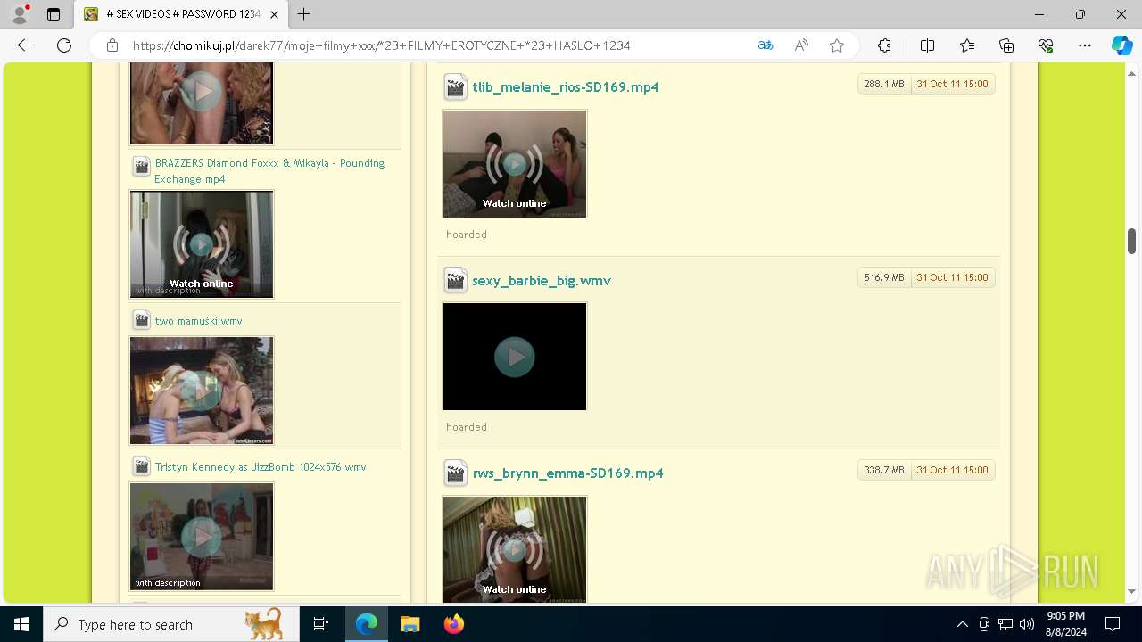Open network status tray icon

(1005, 624)
